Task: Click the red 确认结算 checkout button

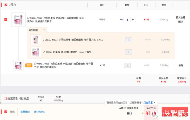Action: 175,112
